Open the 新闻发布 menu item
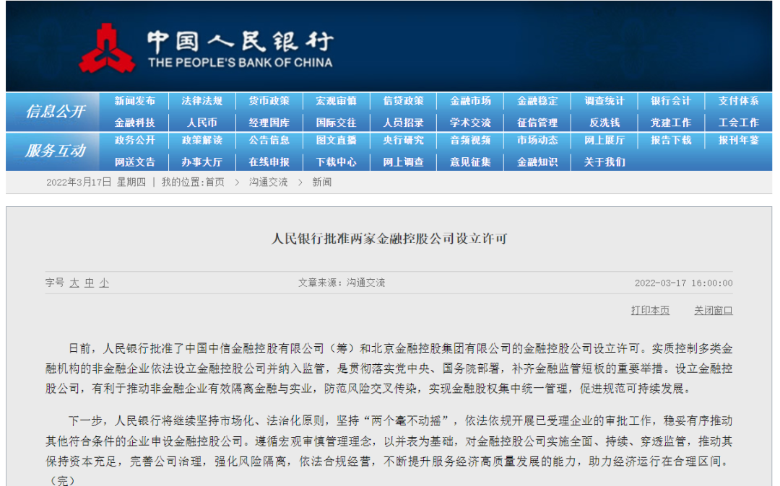 pos(134,101)
